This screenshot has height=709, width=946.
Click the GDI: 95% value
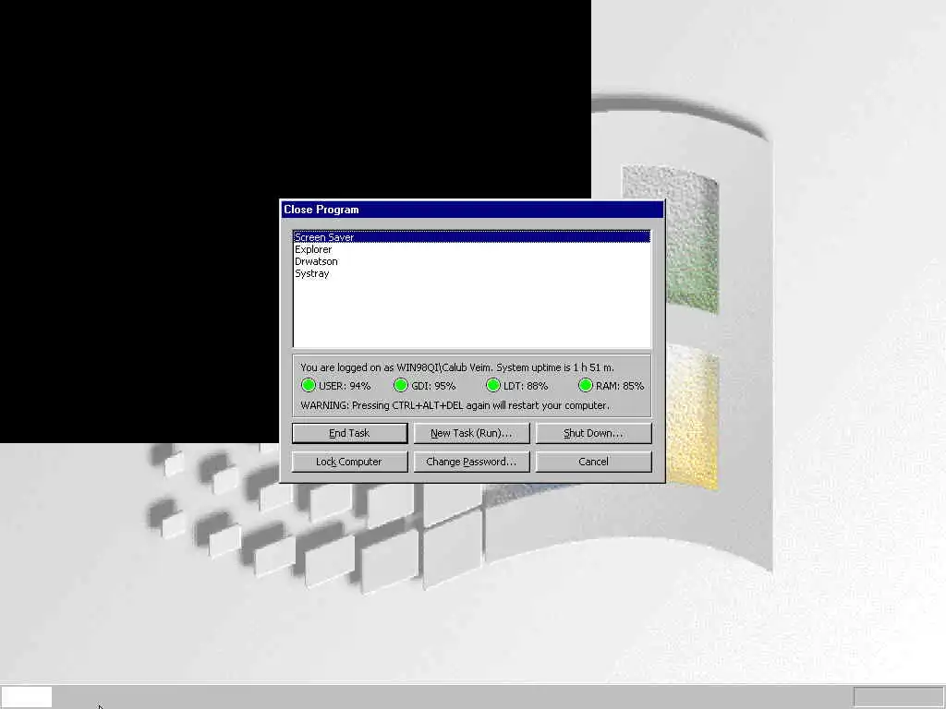click(x=433, y=386)
